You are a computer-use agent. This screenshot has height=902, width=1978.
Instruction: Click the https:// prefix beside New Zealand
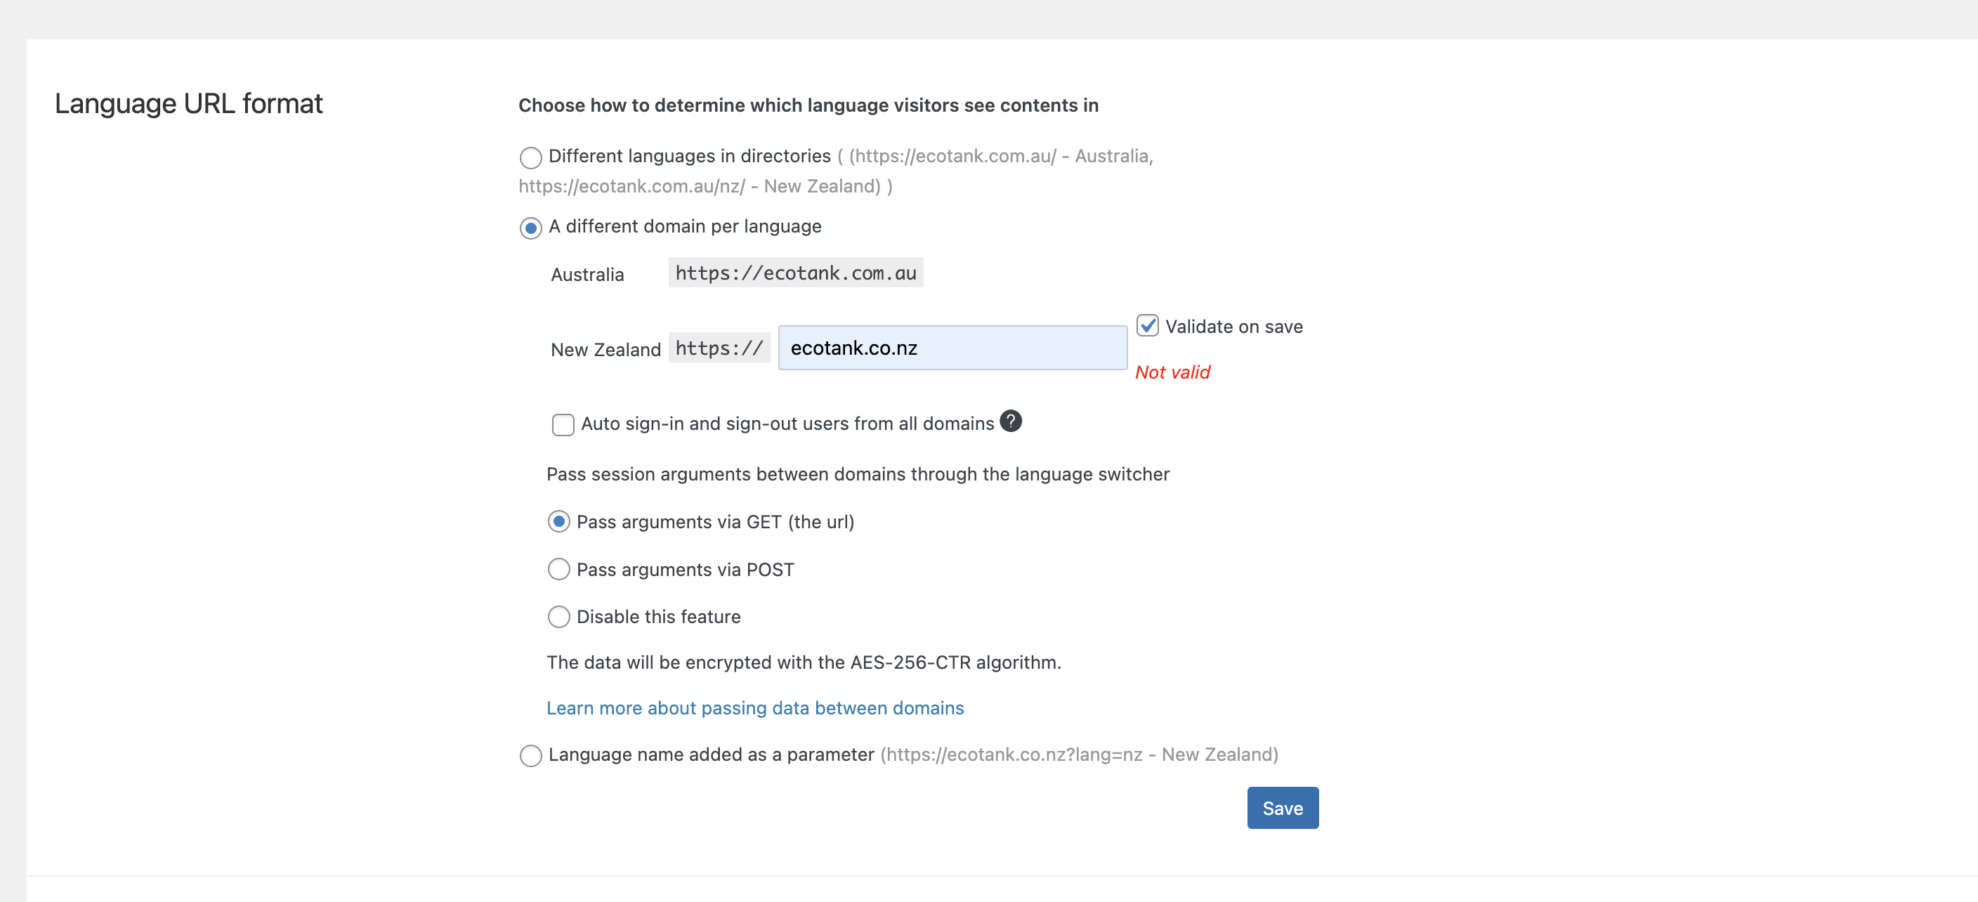[x=719, y=348]
